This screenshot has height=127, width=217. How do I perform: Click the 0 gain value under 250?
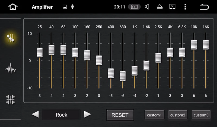pos(99,96)
